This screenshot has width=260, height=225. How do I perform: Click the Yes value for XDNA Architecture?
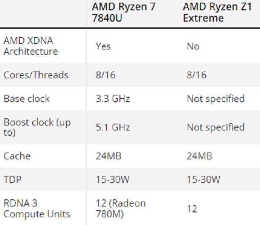(103, 46)
